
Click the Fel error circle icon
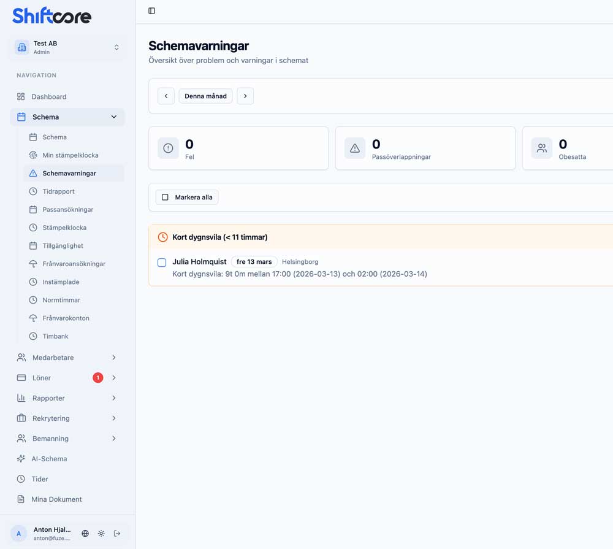168,148
